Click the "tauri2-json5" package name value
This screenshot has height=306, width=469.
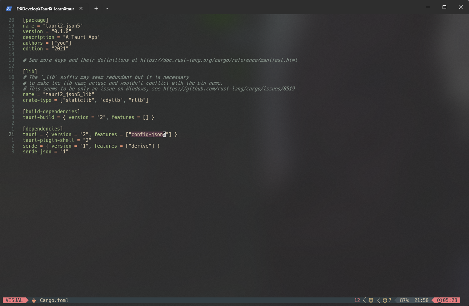point(63,26)
